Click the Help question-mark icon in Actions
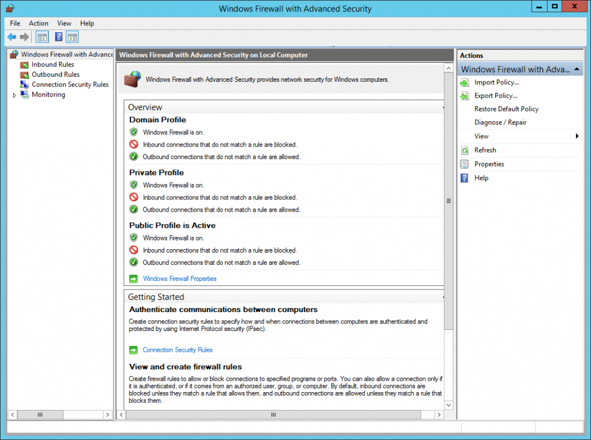This screenshot has width=591, height=440. (x=465, y=178)
